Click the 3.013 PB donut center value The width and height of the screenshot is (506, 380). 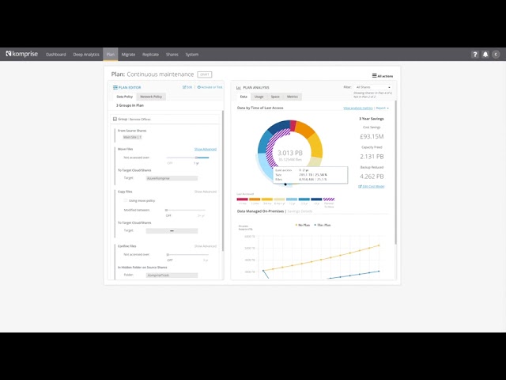point(290,153)
